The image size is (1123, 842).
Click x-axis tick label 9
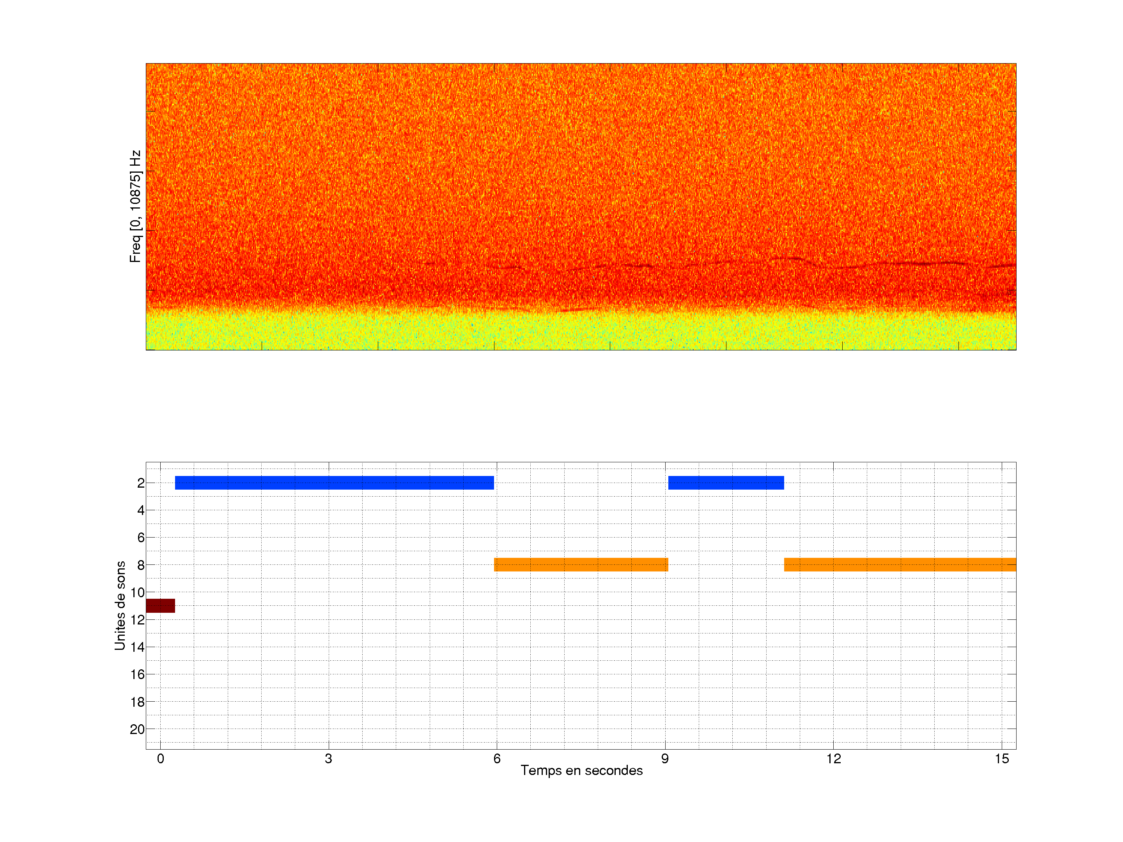click(x=664, y=759)
